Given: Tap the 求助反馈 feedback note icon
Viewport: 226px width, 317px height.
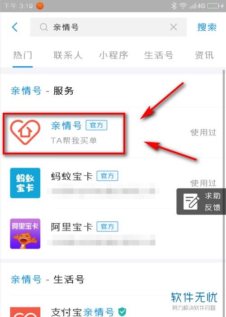Looking at the screenshot, I should point(191,202).
